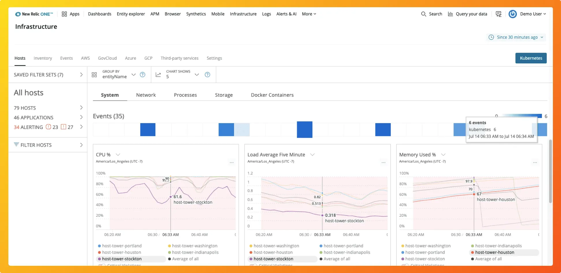Image resolution: width=561 pixels, height=273 pixels.
Task: Open the Infrastructure menu item
Action: [x=243, y=14]
